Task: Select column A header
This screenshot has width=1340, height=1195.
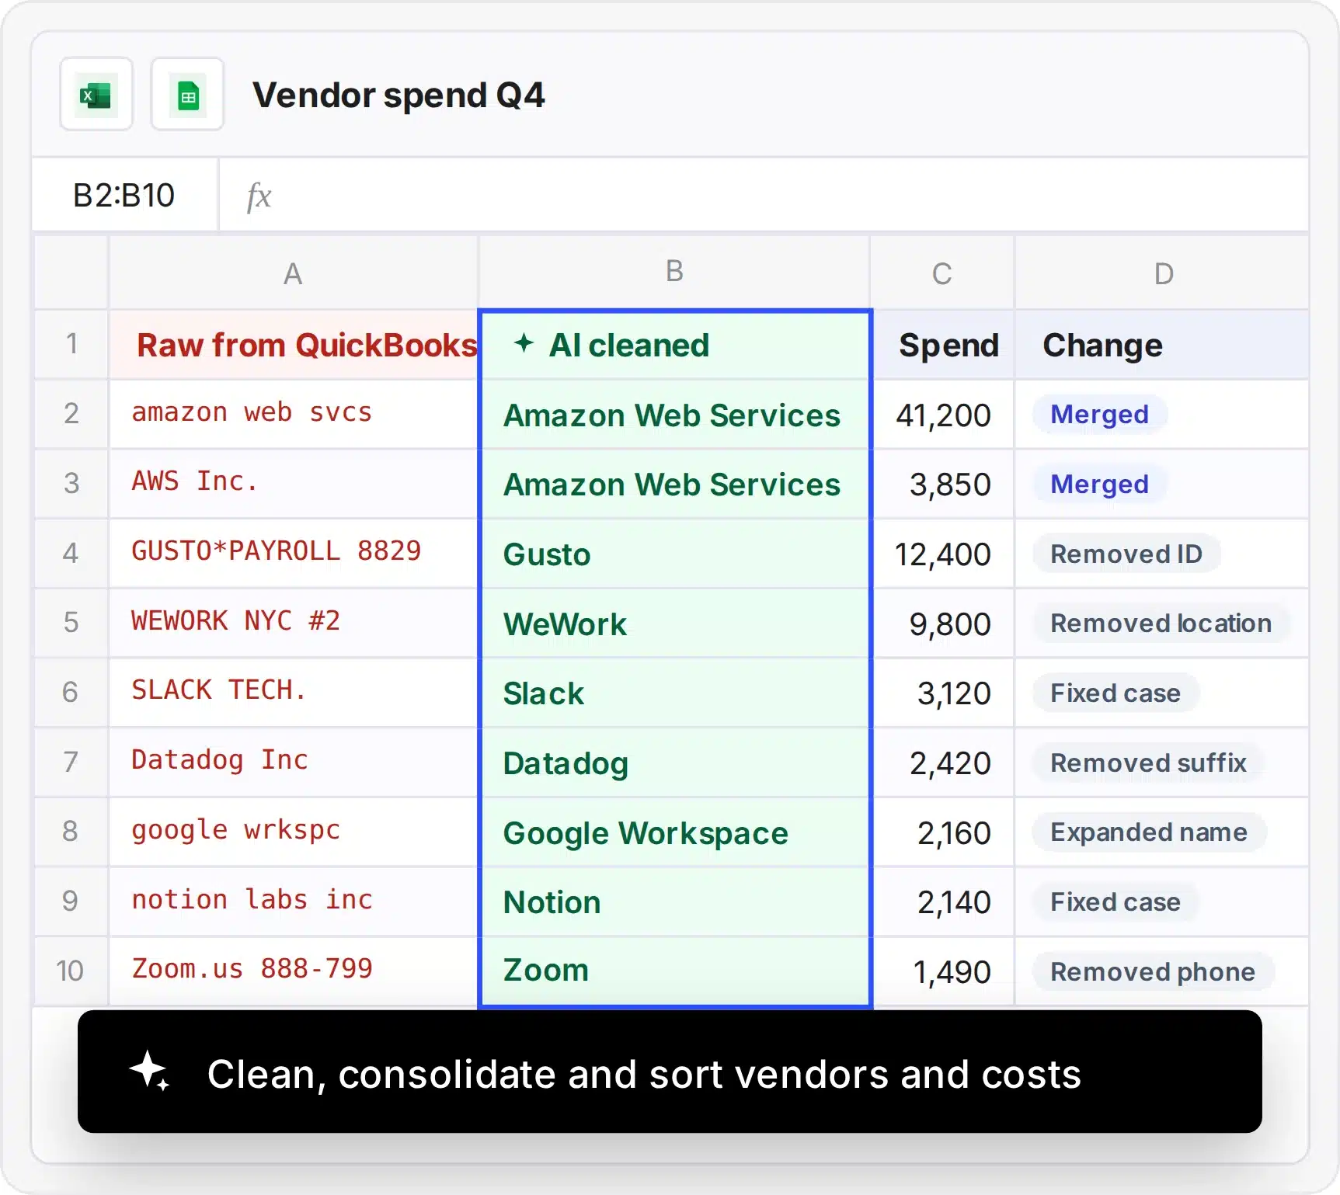Action: [293, 273]
